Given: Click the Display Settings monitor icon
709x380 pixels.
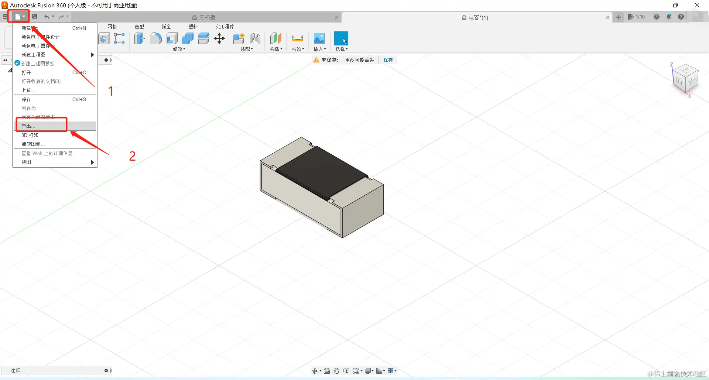Looking at the screenshot, I should [x=368, y=371].
